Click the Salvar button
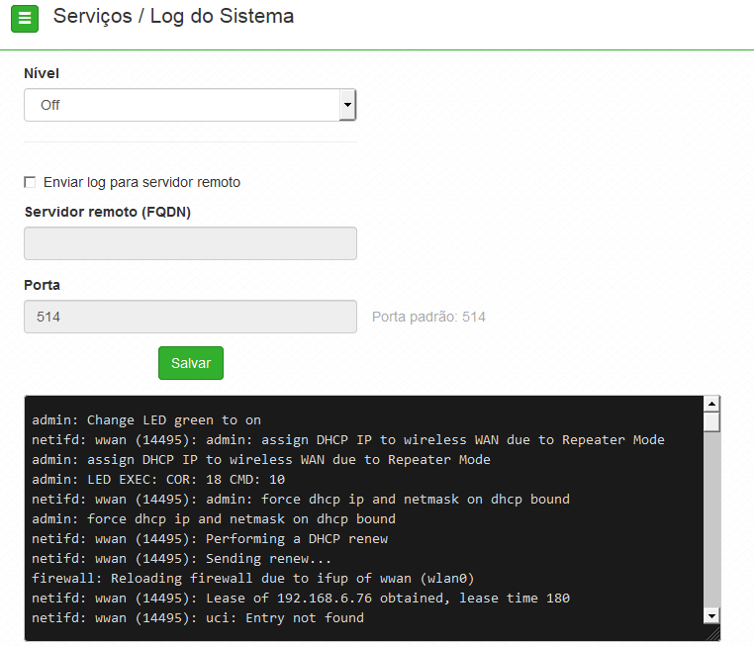This screenshot has width=754, height=646. pyautogui.click(x=191, y=363)
